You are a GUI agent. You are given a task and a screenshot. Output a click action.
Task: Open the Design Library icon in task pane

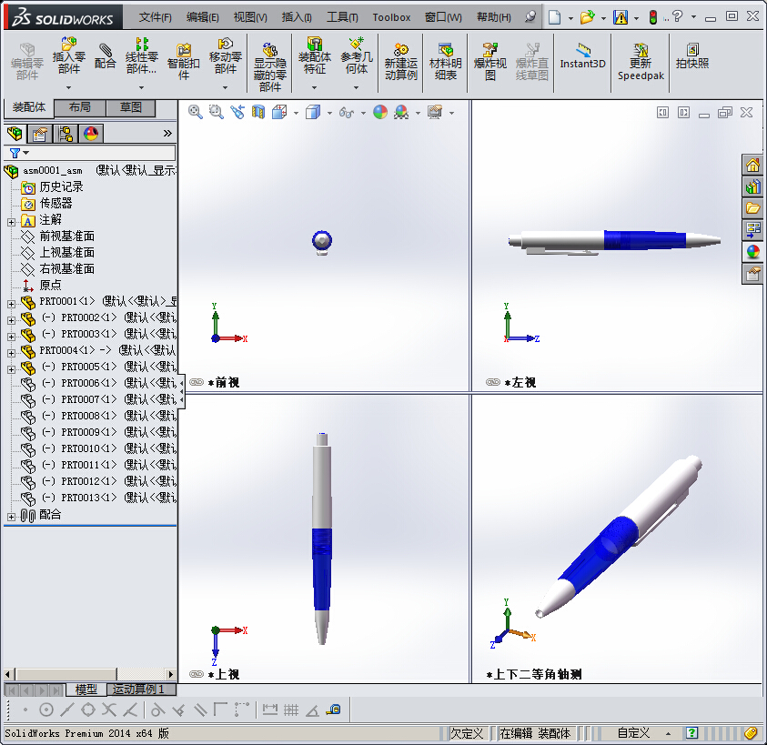pos(753,186)
